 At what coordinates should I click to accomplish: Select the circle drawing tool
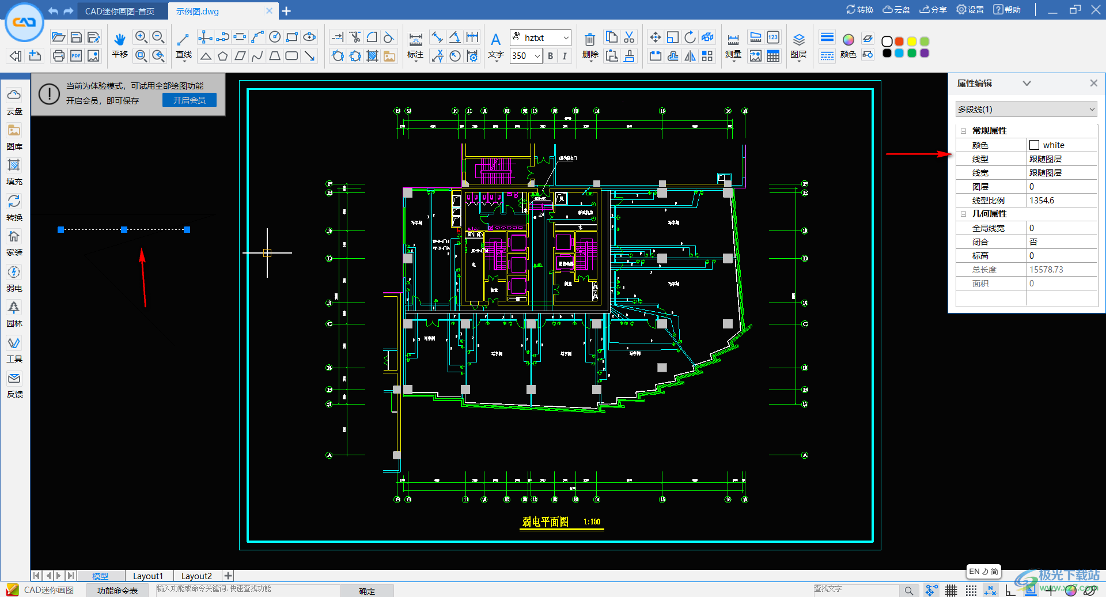275,37
